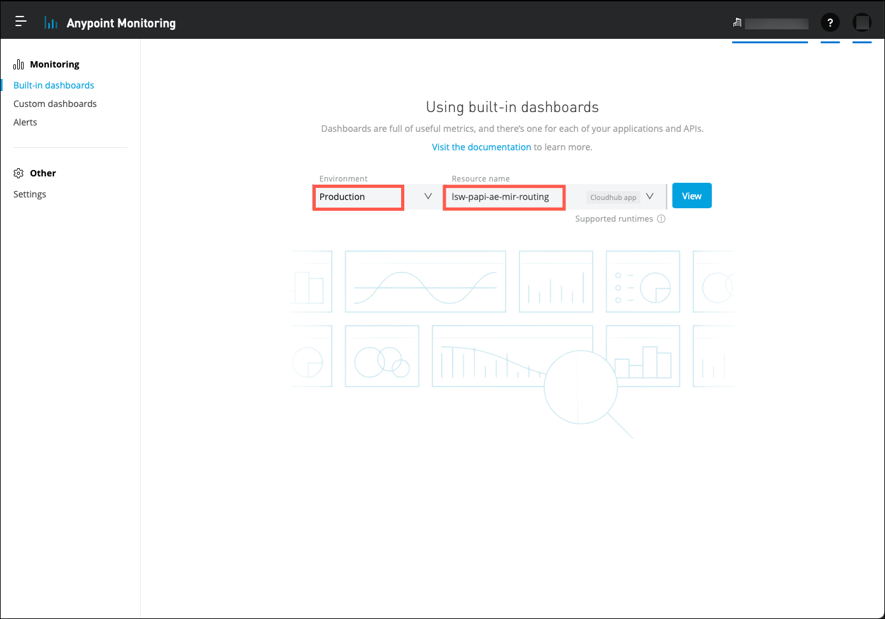Navigate to Alerts
Image resolution: width=885 pixels, height=619 pixels.
[25, 122]
